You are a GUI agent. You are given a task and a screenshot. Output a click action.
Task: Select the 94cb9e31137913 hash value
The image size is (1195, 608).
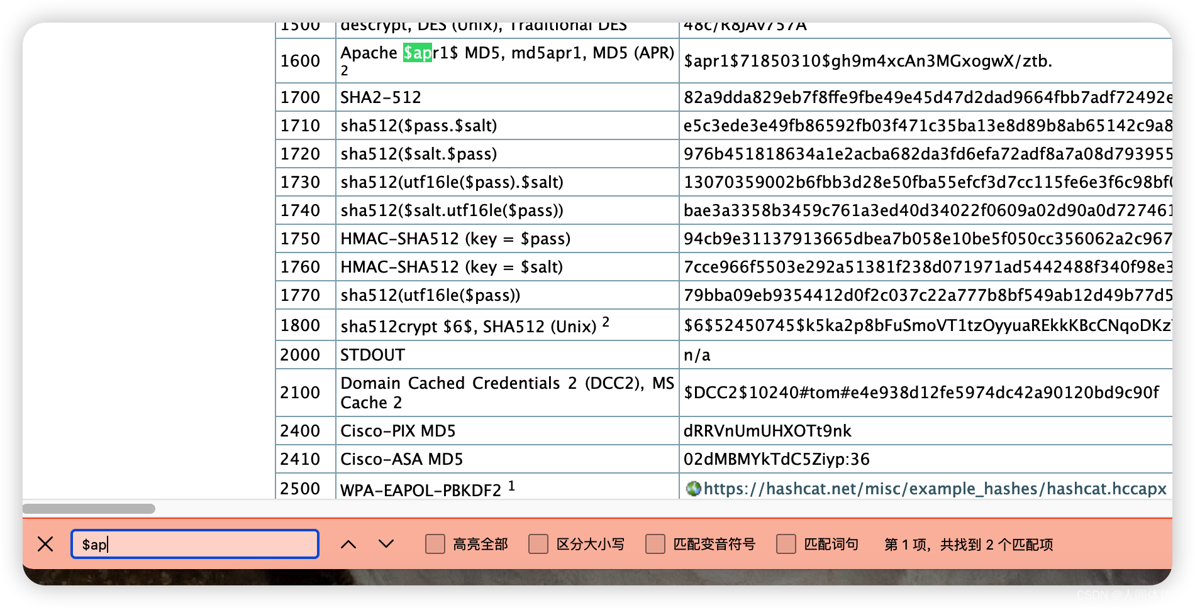[x=928, y=239]
